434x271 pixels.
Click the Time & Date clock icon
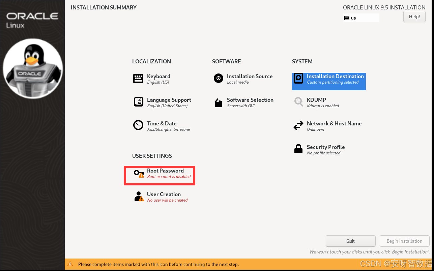point(138,125)
